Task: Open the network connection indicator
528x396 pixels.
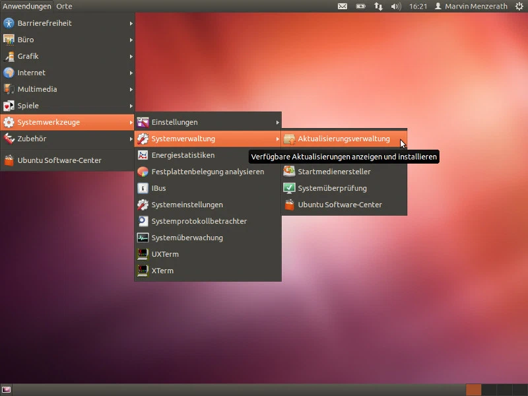Action: pos(378,6)
